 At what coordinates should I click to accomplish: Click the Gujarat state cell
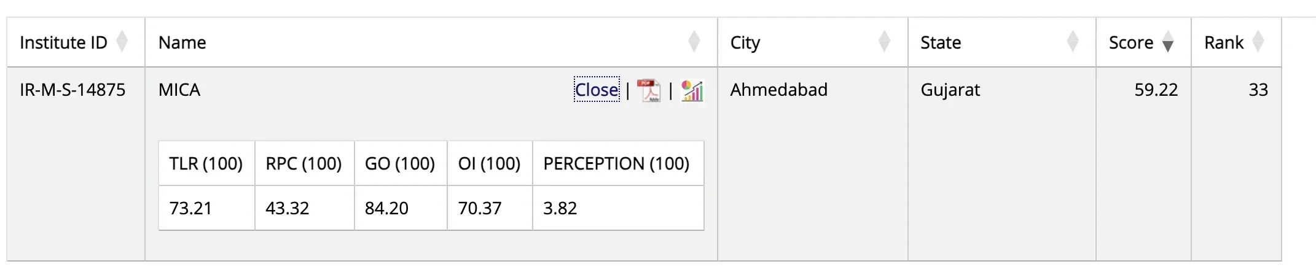[950, 90]
